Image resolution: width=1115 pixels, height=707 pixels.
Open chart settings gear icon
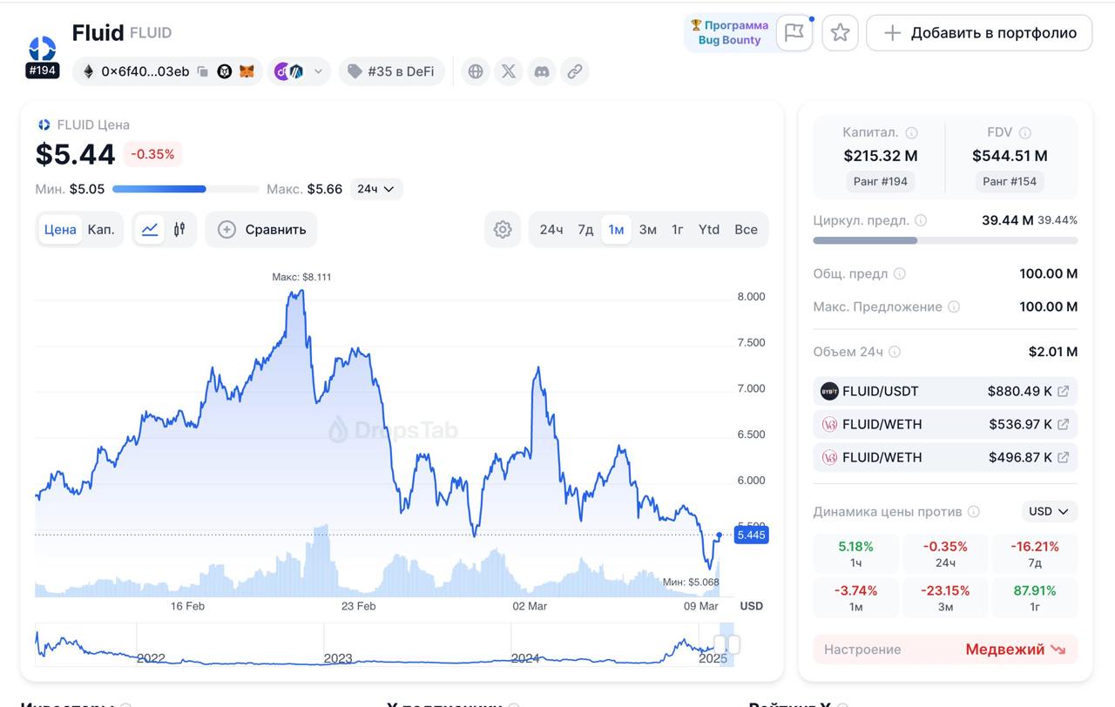(x=503, y=230)
